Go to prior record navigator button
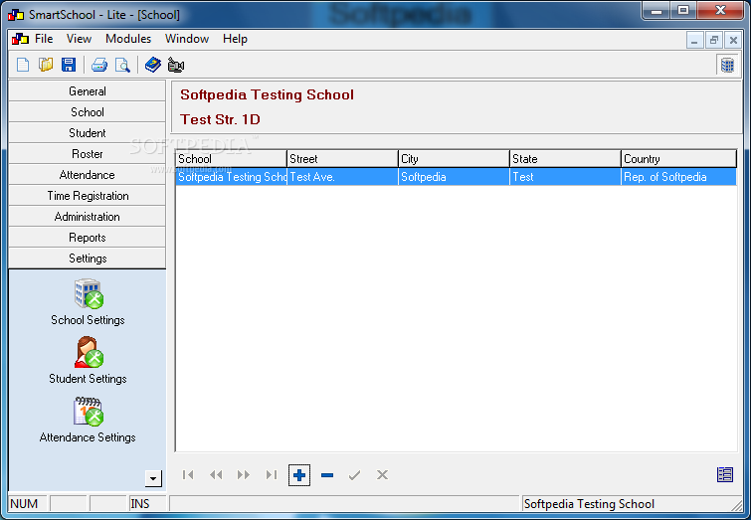 coord(216,475)
